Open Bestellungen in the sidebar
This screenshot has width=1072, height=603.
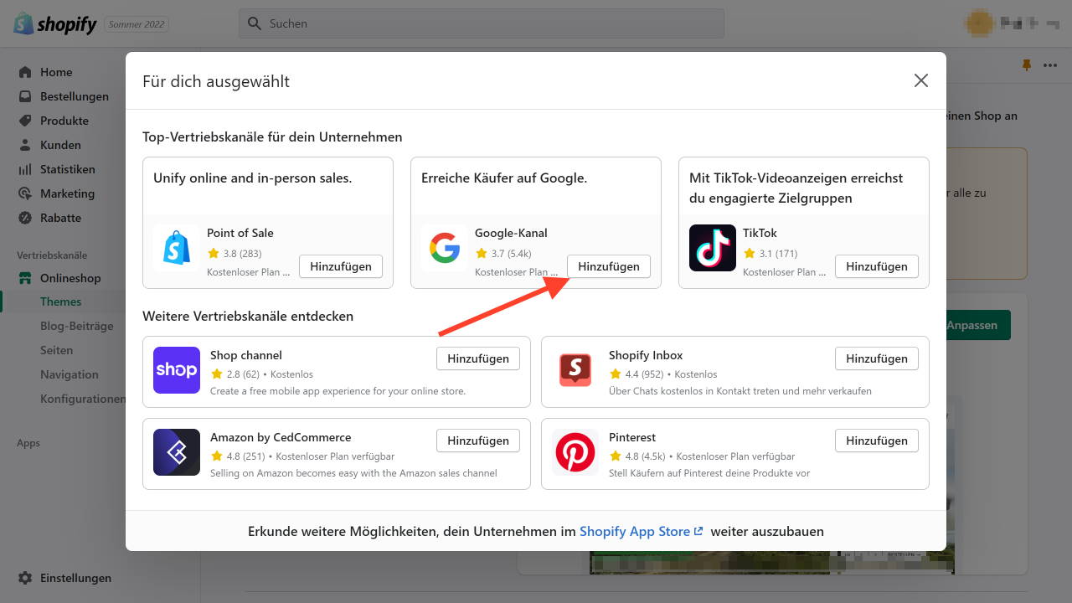tap(75, 96)
